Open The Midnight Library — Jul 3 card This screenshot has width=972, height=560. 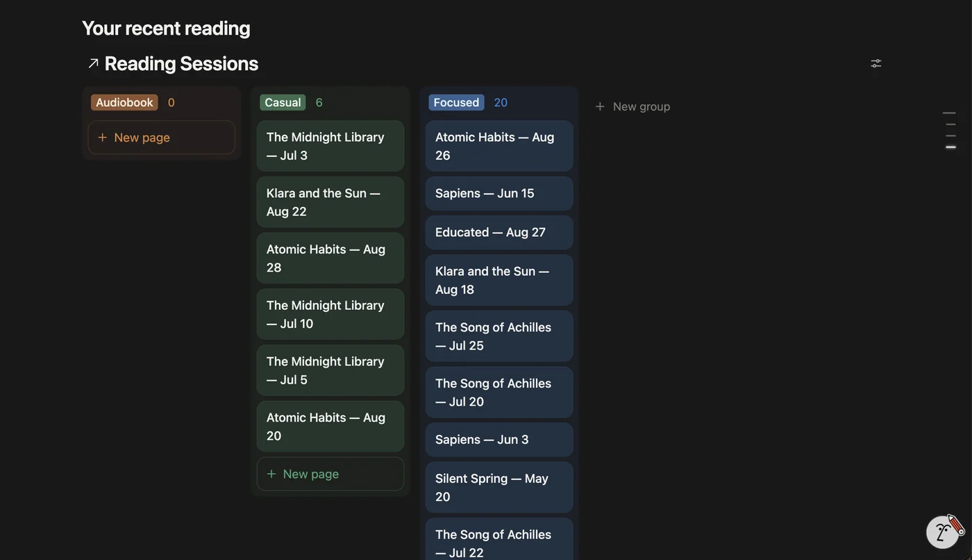click(330, 146)
